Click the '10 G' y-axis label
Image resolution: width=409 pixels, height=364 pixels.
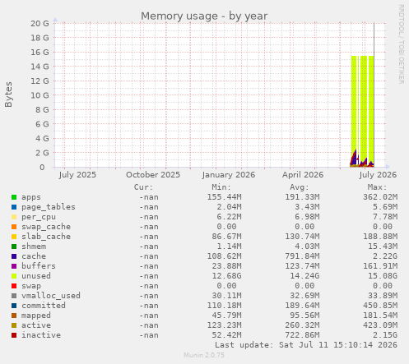[x=40, y=95]
